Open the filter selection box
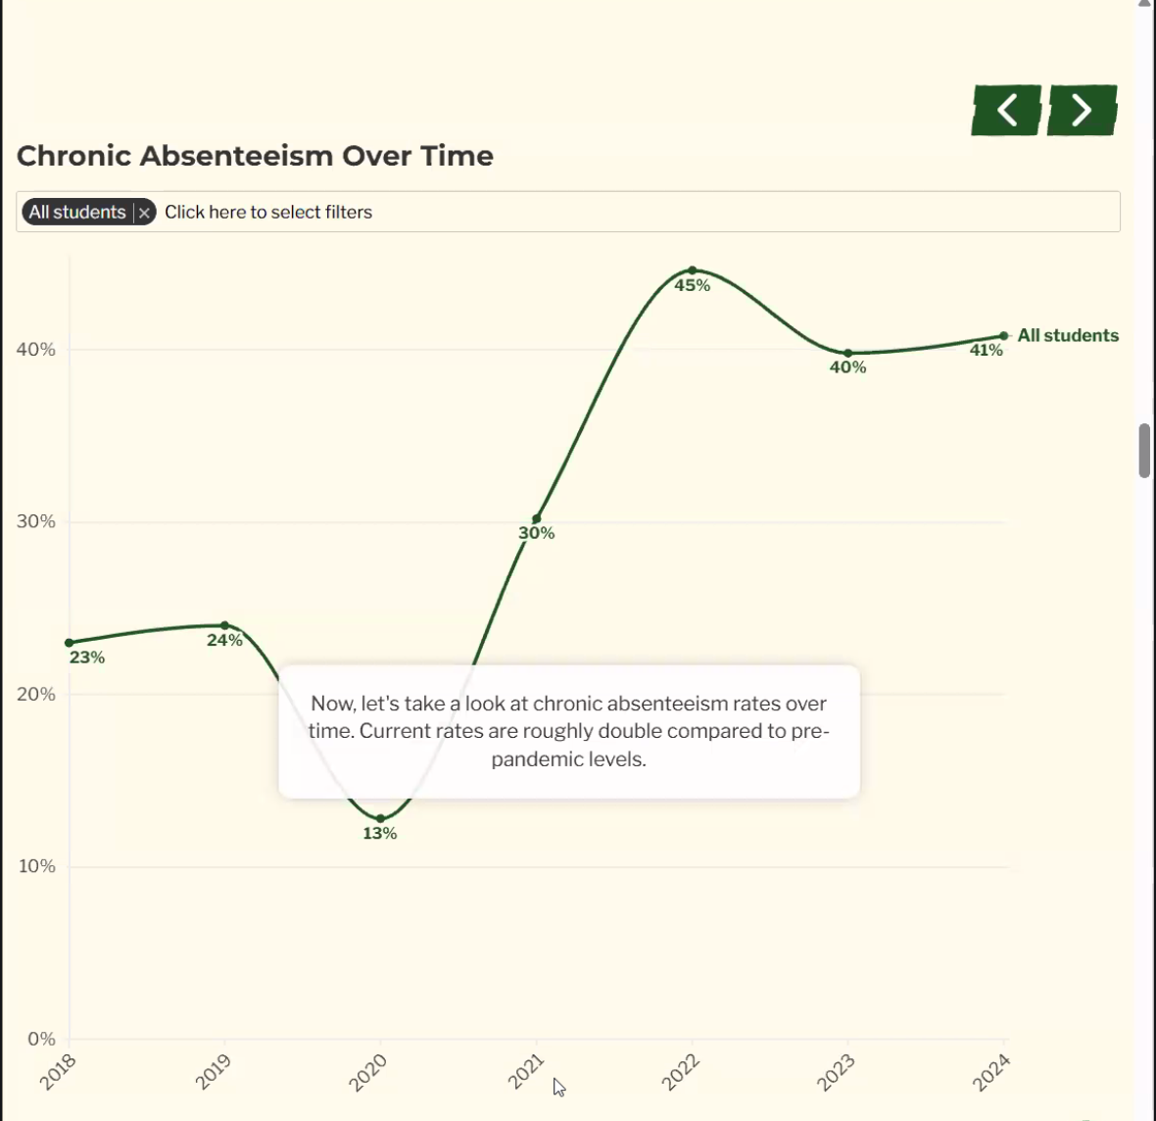The height and width of the screenshot is (1121, 1156). tap(637, 213)
